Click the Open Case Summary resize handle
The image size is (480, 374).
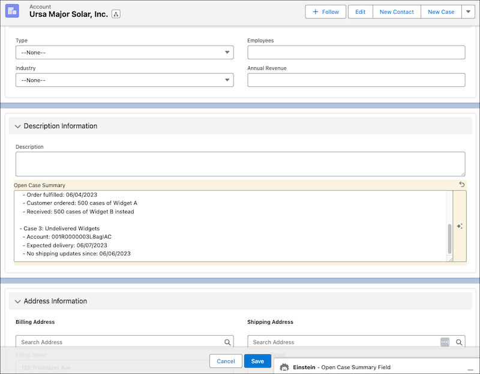pos(451,259)
